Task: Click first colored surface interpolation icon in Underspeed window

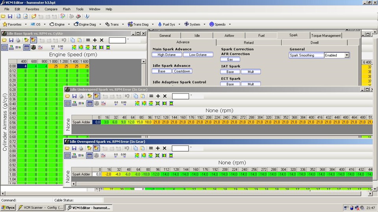Action: tap(137, 103)
